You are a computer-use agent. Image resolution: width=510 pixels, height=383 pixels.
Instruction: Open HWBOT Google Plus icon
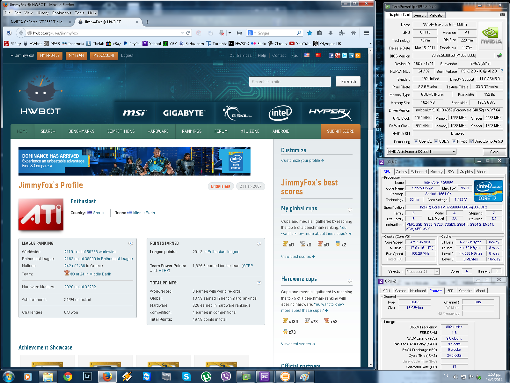pos(338,56)
